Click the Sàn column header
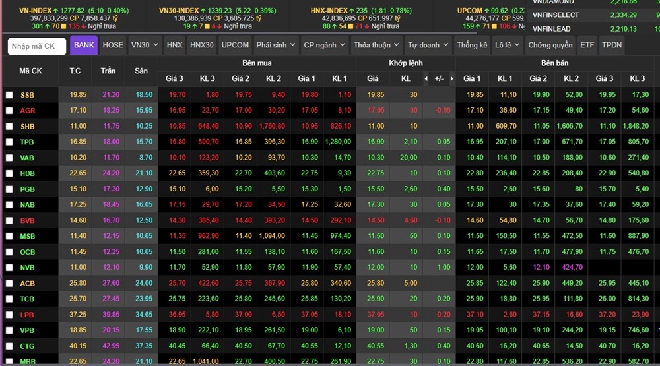 pyautogui.click(x=141, y=71)
